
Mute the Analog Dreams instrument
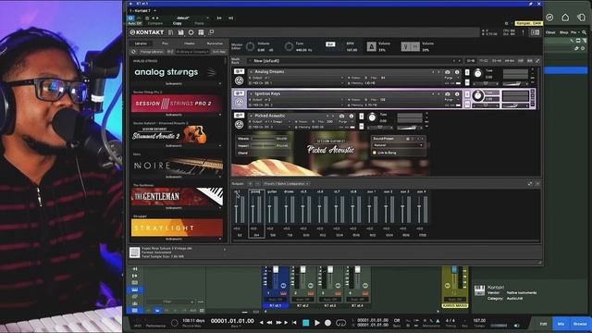tap(467, 82)
